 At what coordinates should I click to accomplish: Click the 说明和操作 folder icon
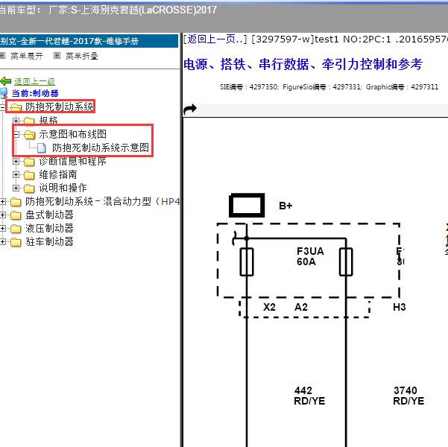pos(29,188)
